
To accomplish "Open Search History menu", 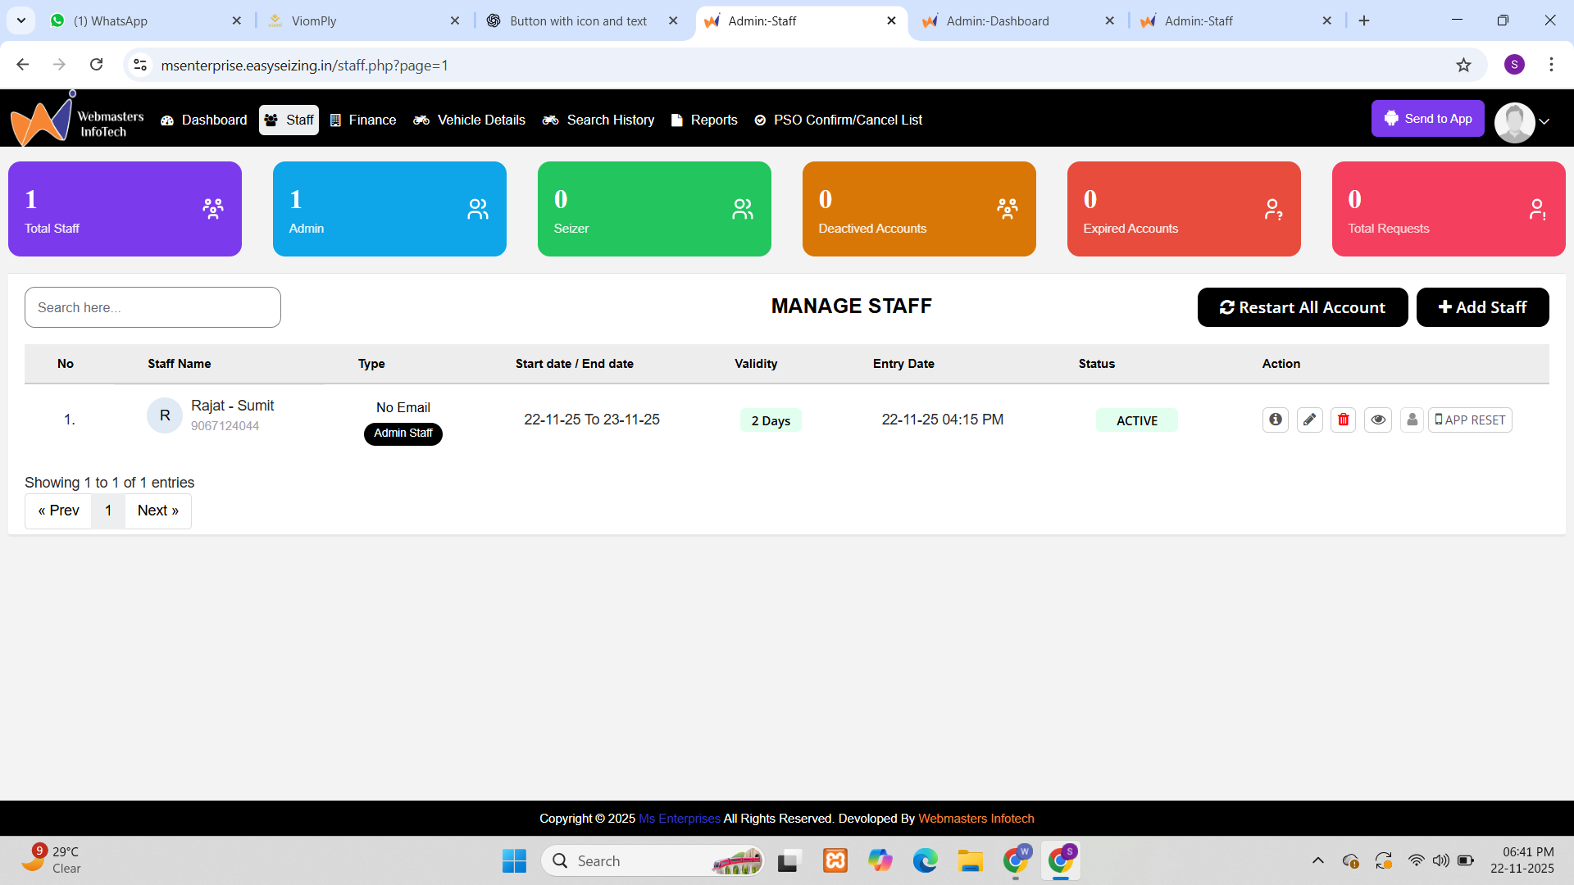I will coord(598,120).
